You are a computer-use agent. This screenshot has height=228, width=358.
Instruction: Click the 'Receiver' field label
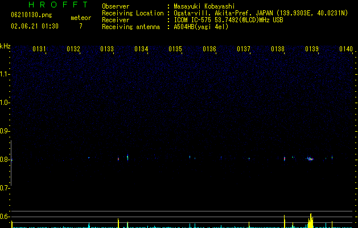tap(116, 20)
